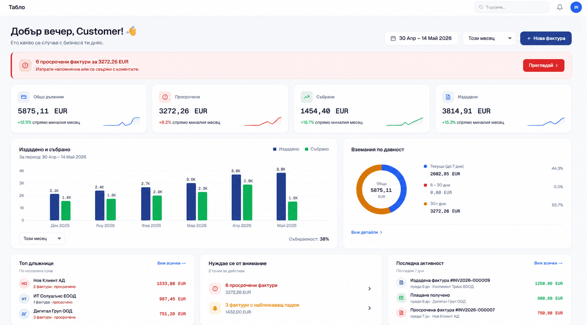Click the receivables donut chart
The width and height of the screenshot is (587, 325).
pyautogui.click(x=381, y=190)
